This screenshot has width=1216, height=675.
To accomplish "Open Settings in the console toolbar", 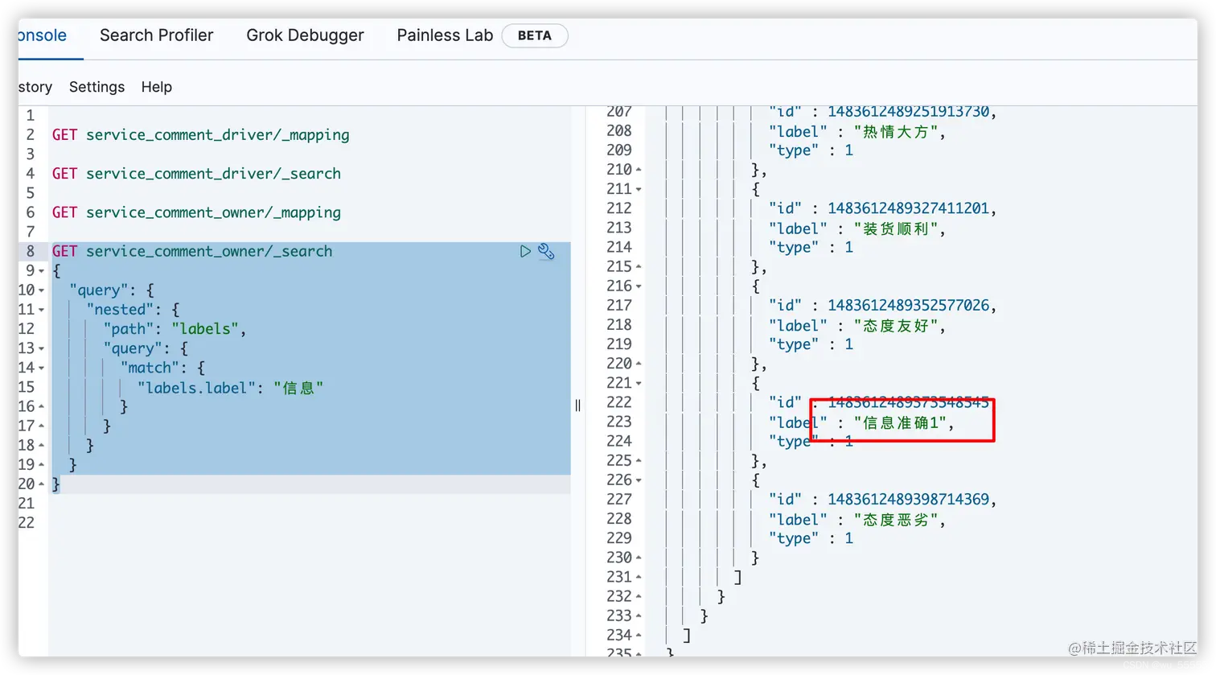I will 97,87.
